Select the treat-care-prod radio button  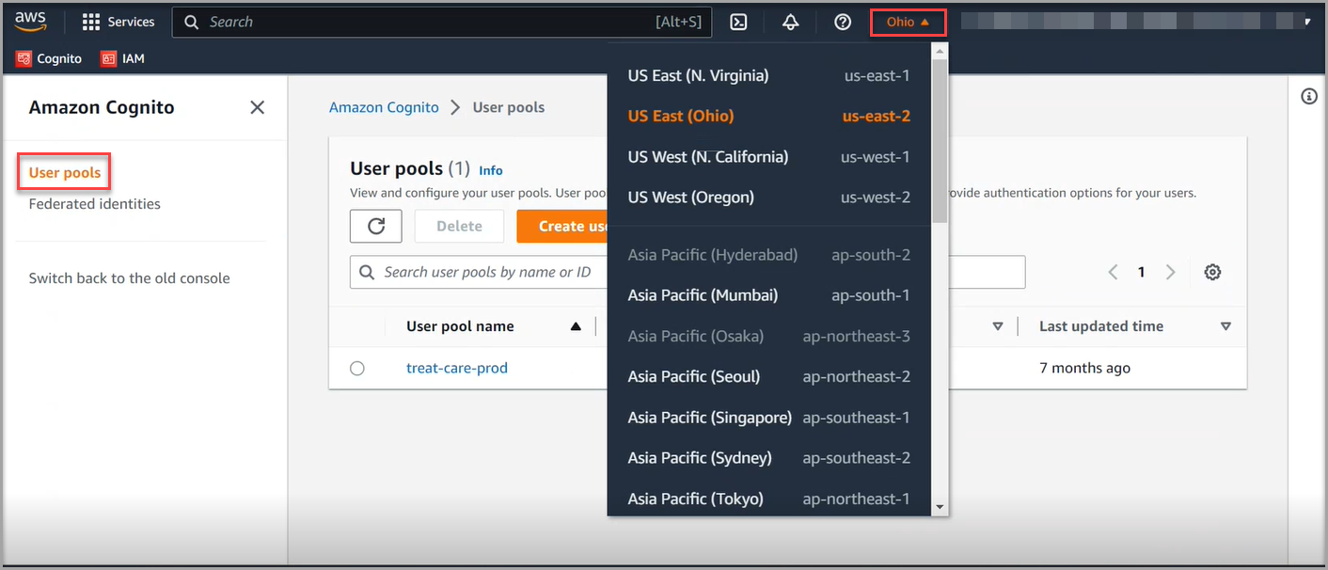click(x=357, y=369)
